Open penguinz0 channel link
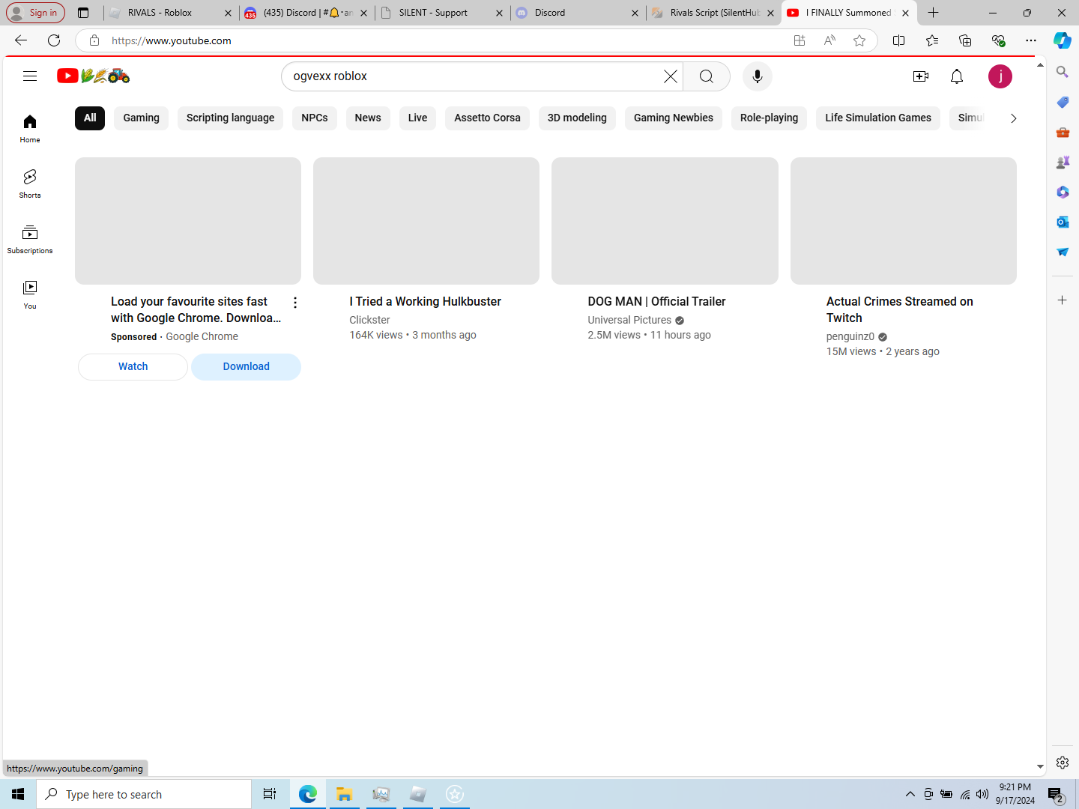 click(850, 336)
